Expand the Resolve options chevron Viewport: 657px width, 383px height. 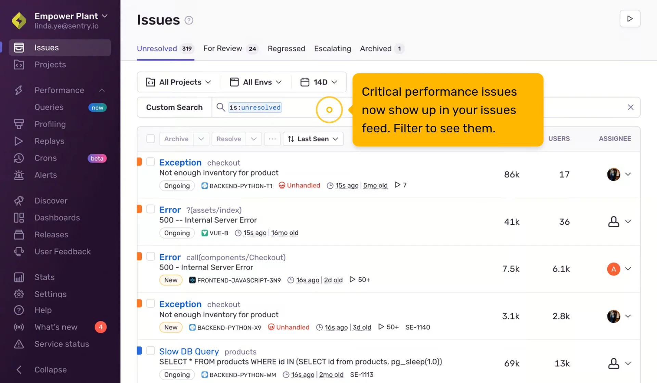[x=254, y=139]
